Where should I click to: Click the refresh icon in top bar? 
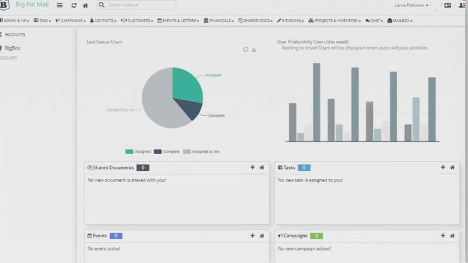(x=74, y=5)
